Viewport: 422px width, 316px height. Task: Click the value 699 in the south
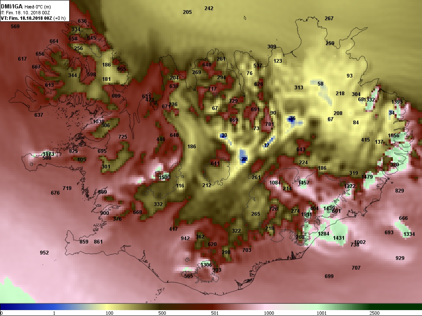(x=329, y=276)
